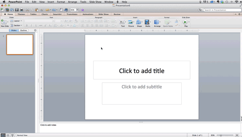The height and width of the screenshot is (137, 242).
Task: Open the purple Help icon
Action: (83, 10)
